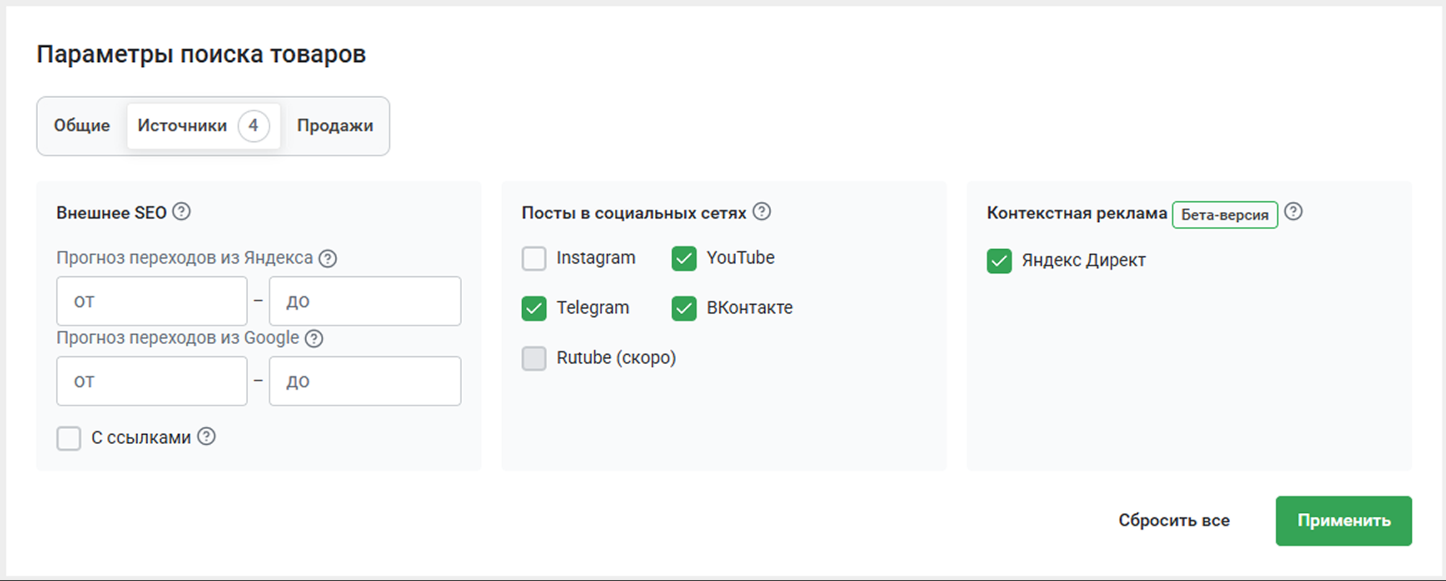1446x581 pixels.
Task: Uncheck the Яндекс Директ checkbox
Action: [x=999, y=261]
